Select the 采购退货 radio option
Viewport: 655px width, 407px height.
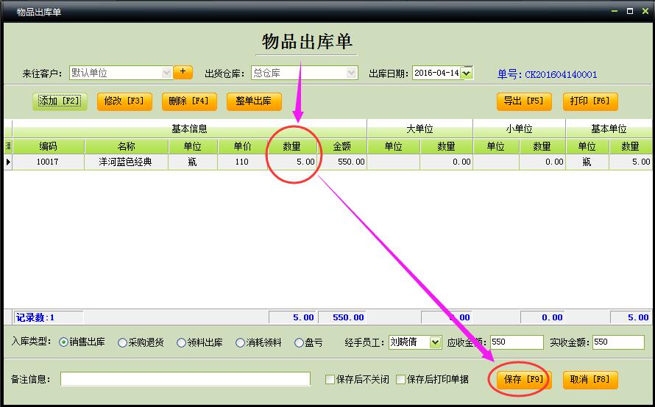pyautogui.click(x=122, y=342)
